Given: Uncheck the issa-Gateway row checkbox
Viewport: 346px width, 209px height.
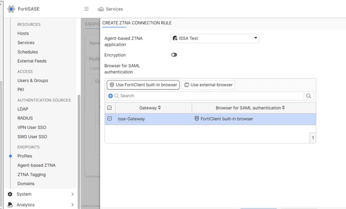Looking at the screenshot, I should pyautogui.click(x=109, y=118).
